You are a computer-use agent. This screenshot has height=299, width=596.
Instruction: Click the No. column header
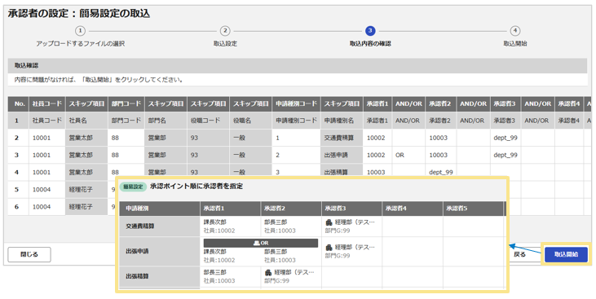click(18, 103)
